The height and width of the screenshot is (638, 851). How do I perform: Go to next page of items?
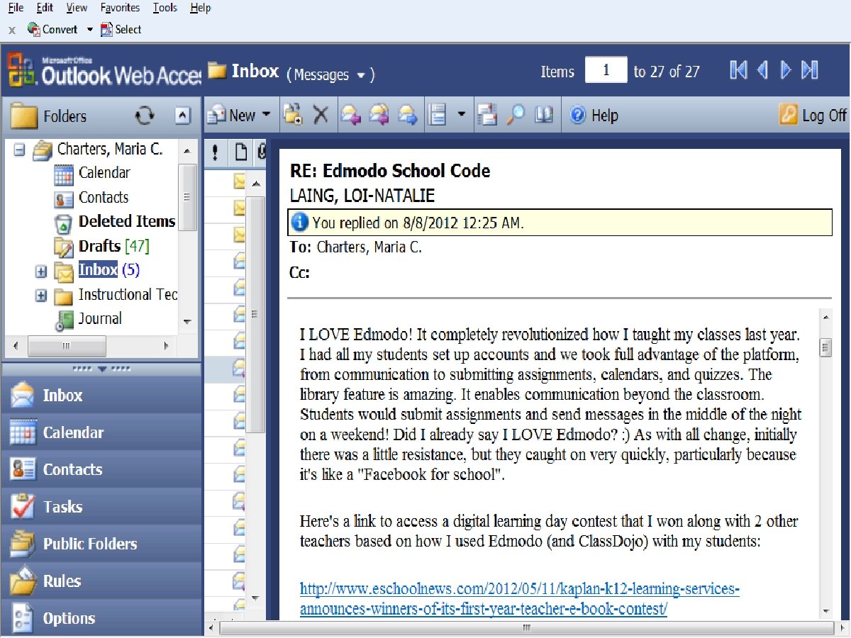click(x=786, y=70)
